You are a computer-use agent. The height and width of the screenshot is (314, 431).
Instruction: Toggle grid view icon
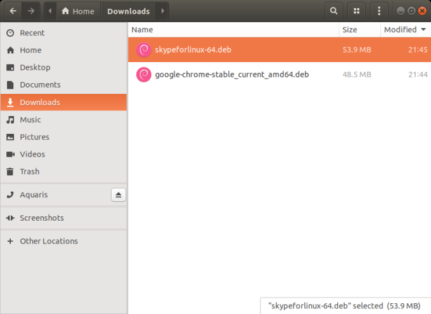[x=356, y=11]
